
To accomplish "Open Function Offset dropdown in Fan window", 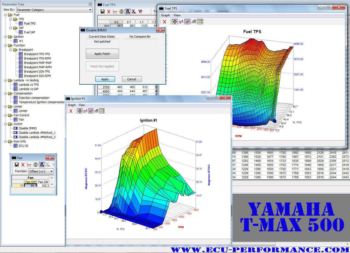I will tap(41, 171).
